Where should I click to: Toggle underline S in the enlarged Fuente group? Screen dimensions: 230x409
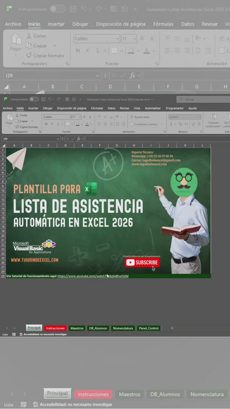[x=98, y=51]
